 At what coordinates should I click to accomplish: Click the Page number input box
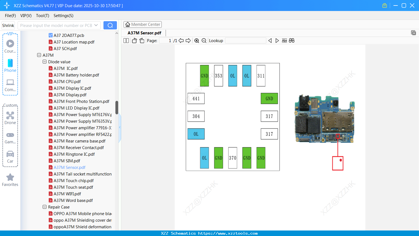[x=166, y=41]
